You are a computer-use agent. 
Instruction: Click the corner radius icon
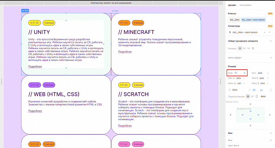coord(250,90)
